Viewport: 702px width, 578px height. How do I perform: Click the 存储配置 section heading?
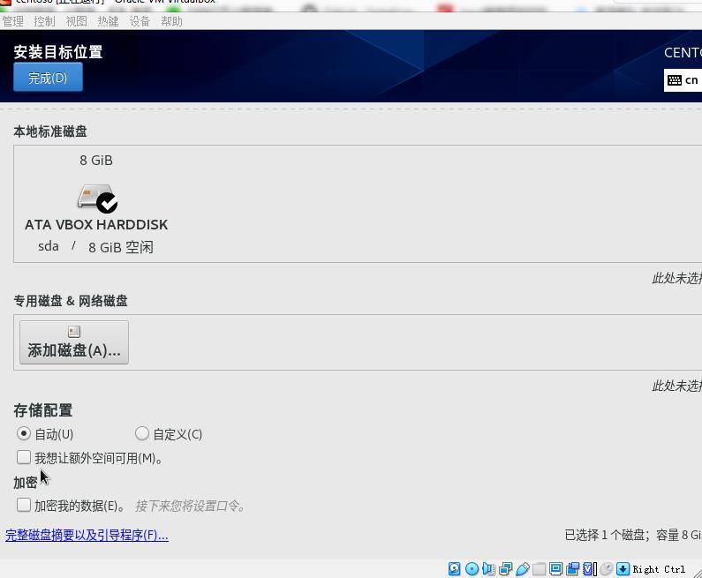[x=43, y=410]
